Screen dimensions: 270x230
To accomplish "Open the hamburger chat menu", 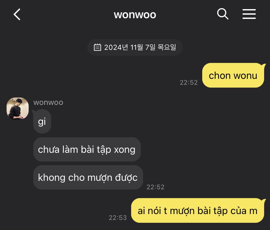I will tap(249, 14).
